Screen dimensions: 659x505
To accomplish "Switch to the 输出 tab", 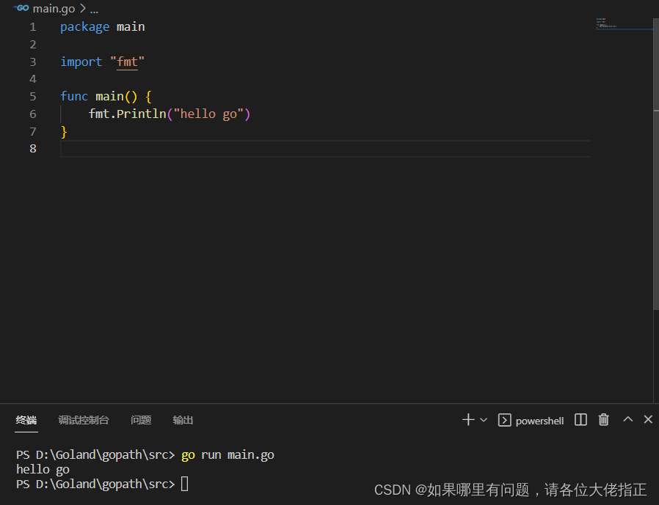I will [183, 420].
